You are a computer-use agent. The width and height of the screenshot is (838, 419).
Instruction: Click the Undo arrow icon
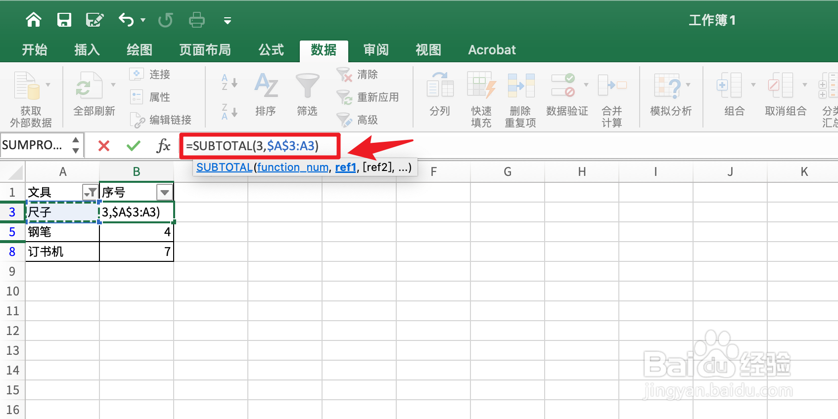click(x=126, y=20)
